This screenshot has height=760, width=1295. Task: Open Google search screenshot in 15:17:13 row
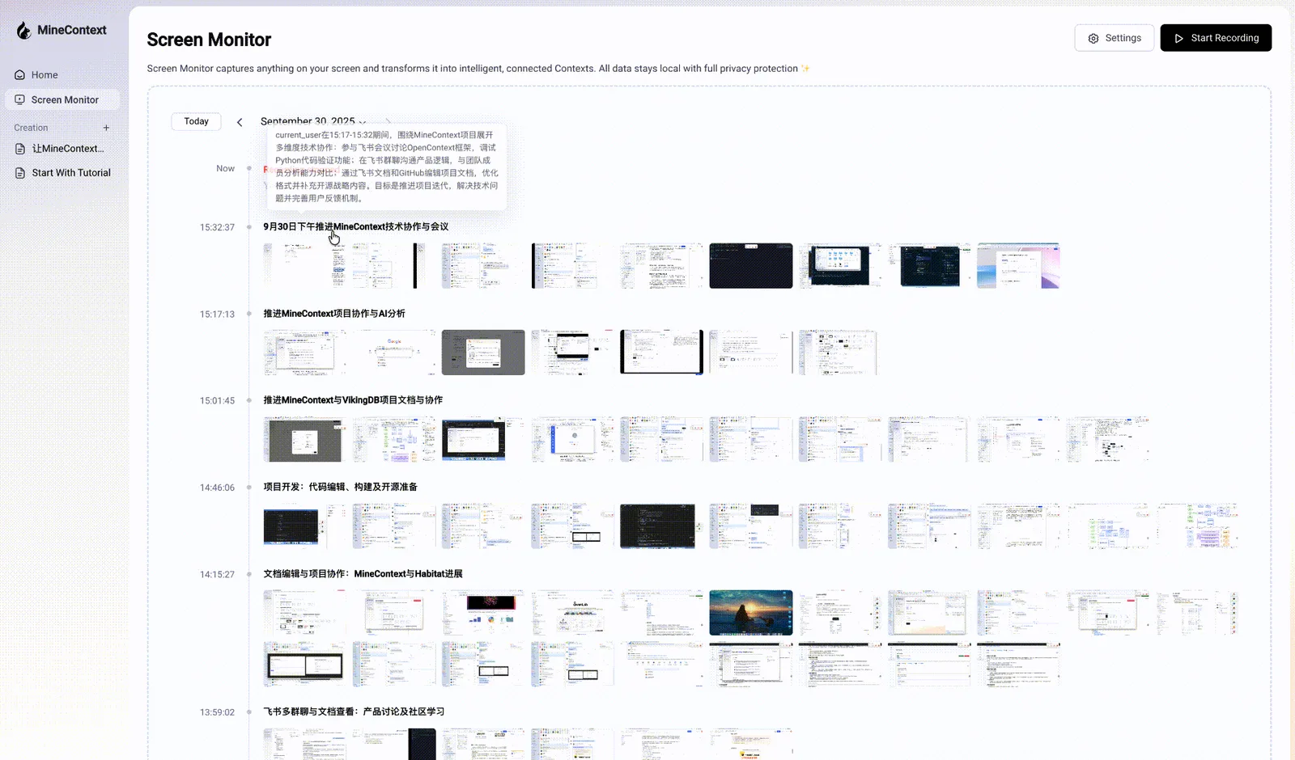[394, 353]
